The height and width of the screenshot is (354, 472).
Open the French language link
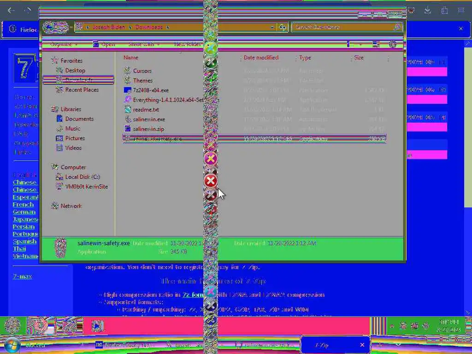pyautogui.click(x=23, y=205)
